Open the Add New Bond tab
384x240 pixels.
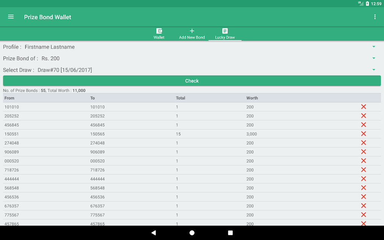click(192, 34)
